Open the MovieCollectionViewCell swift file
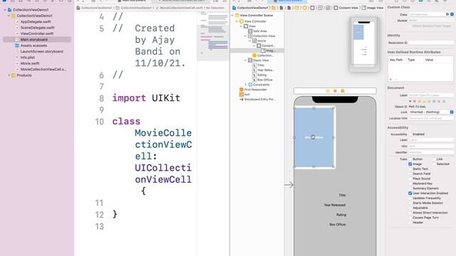Image resolution: width=456 pixels, height=256 pixels. [x=43, y=70]
